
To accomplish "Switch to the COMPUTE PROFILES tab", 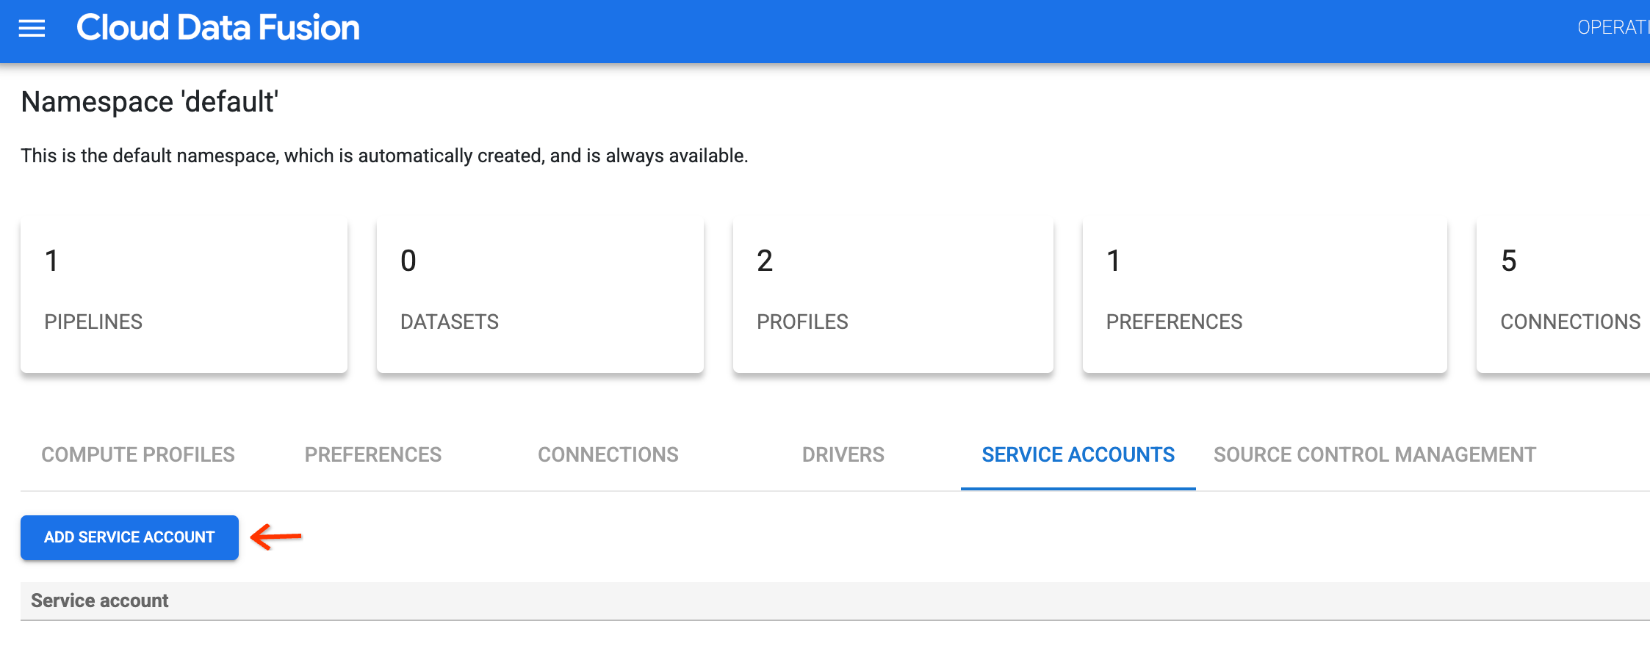I will 137,454.
